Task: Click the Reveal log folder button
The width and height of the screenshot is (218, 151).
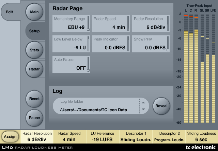Action: tap(161, 106)
